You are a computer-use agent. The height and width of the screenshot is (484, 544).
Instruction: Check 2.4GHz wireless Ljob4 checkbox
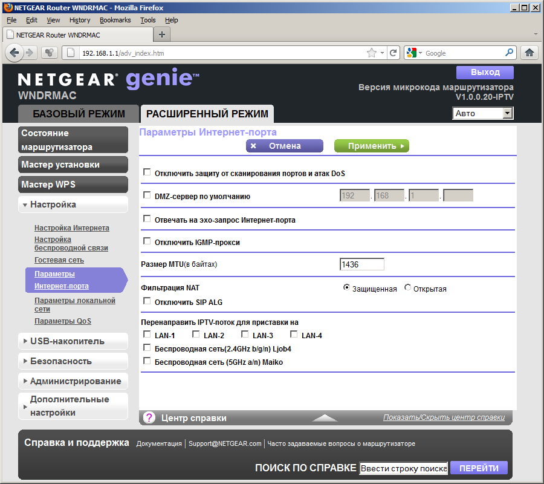pos(147,347)
